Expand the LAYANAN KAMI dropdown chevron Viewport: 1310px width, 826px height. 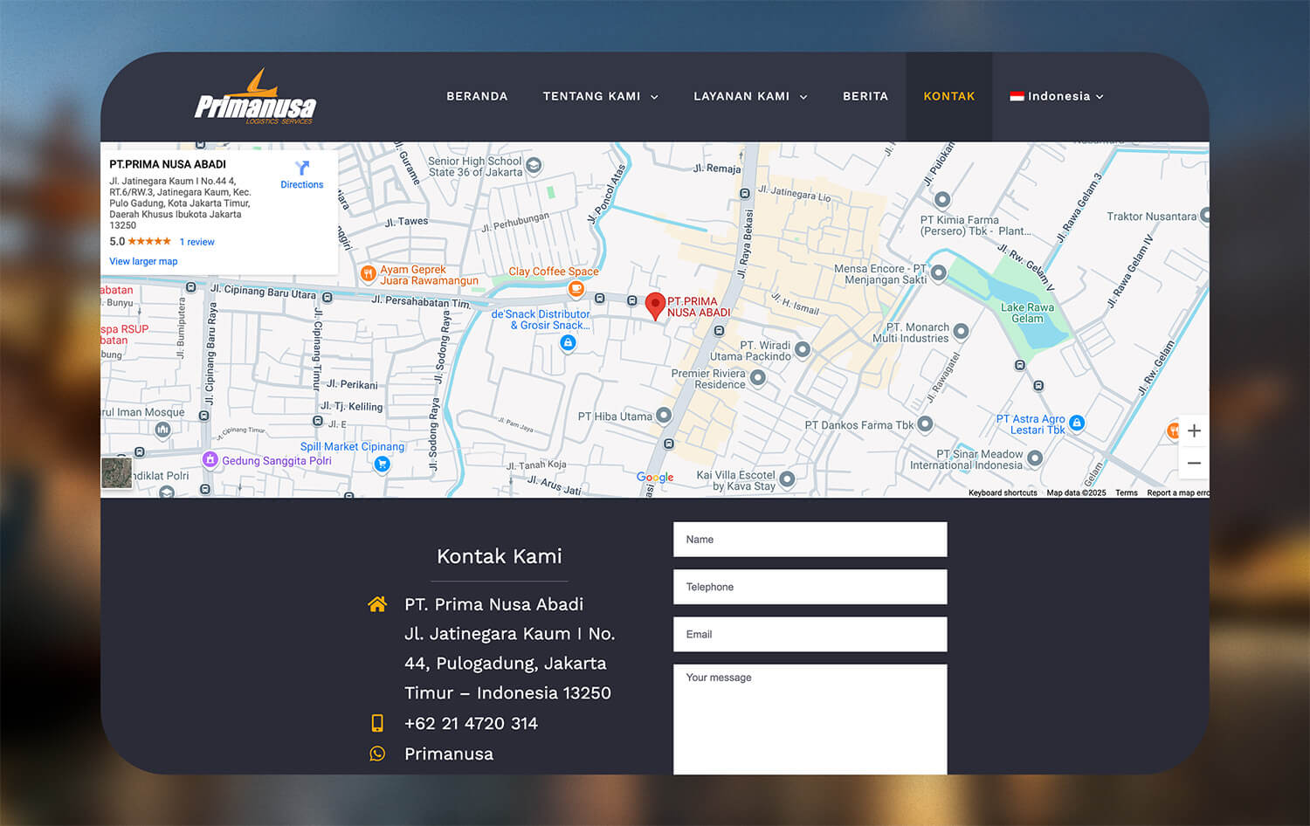click(803, 97)
